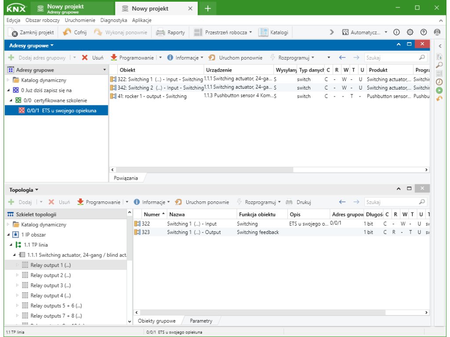Expand the Relay output 2 tree node

point(18,275)
